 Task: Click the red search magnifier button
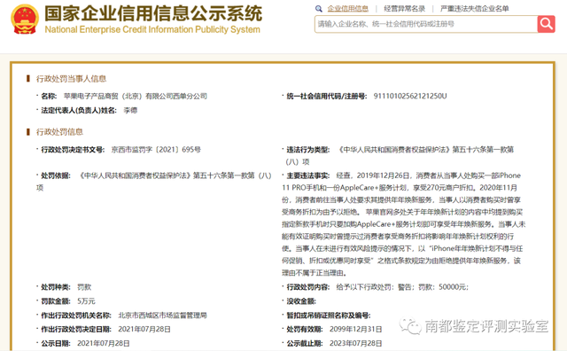coord(546,24)
